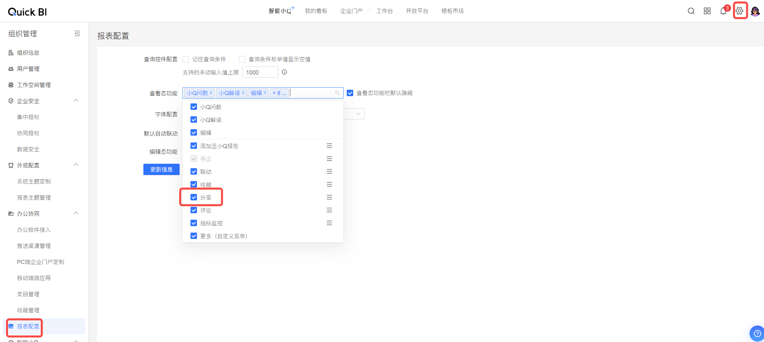Open the help question-mark bubble
This screenshot has width=764, height=342.
coord(757,333)
